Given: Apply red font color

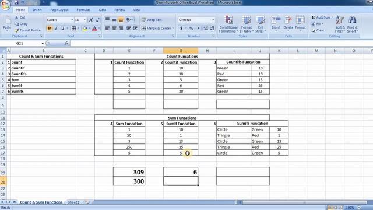Looking at the screenshot, I should (94, 29).
